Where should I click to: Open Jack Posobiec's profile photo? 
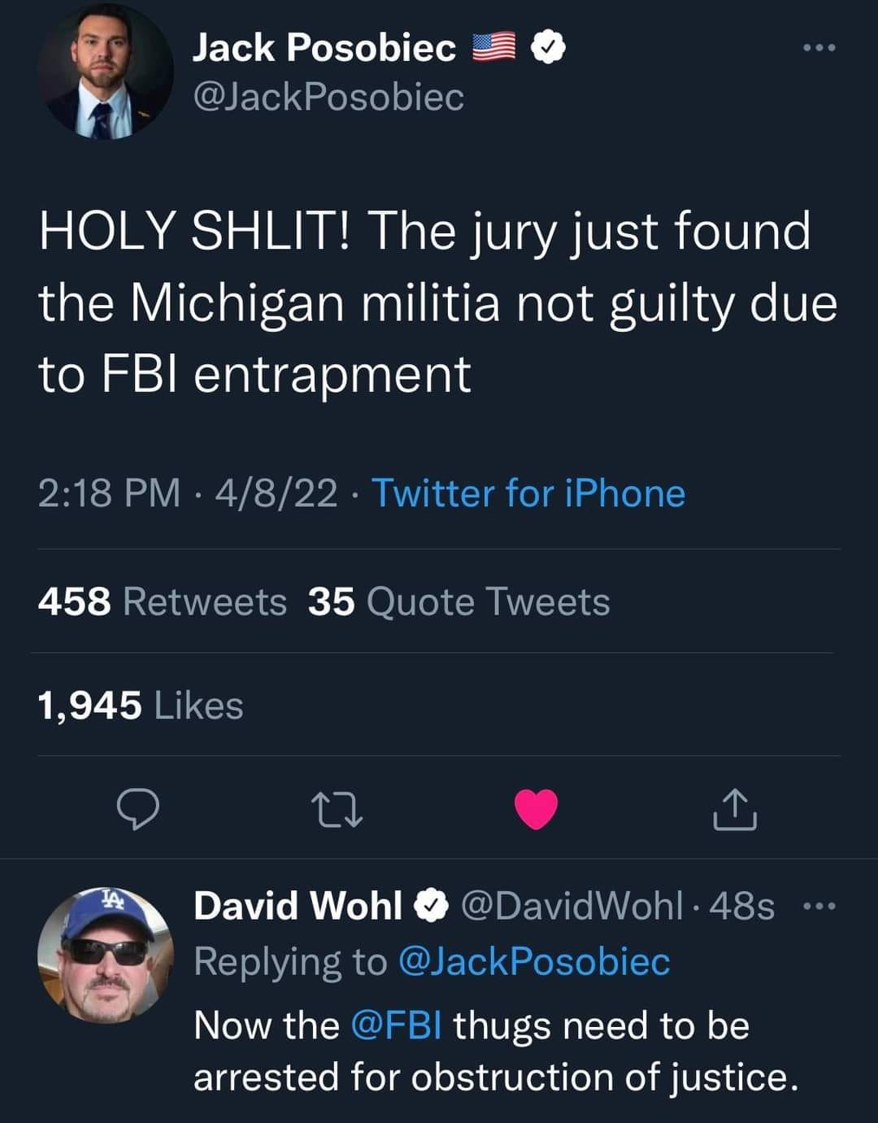click(x=106, y=76)
